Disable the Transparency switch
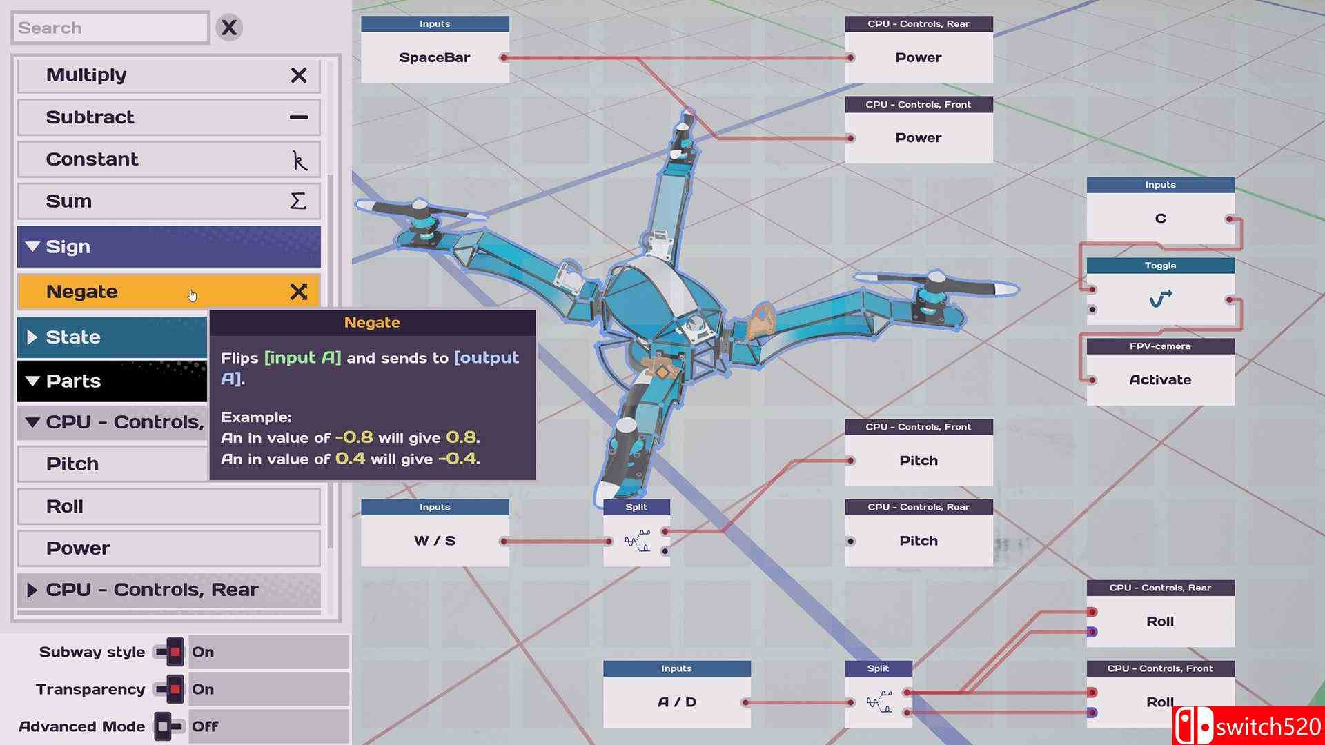 click(170, 689)
